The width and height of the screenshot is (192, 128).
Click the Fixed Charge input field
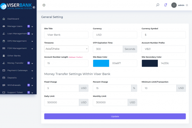point(61,88)
